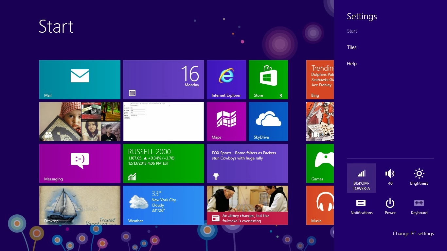Image resolution: width=447 pixels, height=251 pixels.
Task: Open the Power options
Action: [x=390, y=207]
